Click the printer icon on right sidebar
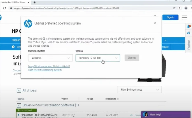Image resolution: width=192 pixels, height=118 pixels. pos(189,33)
